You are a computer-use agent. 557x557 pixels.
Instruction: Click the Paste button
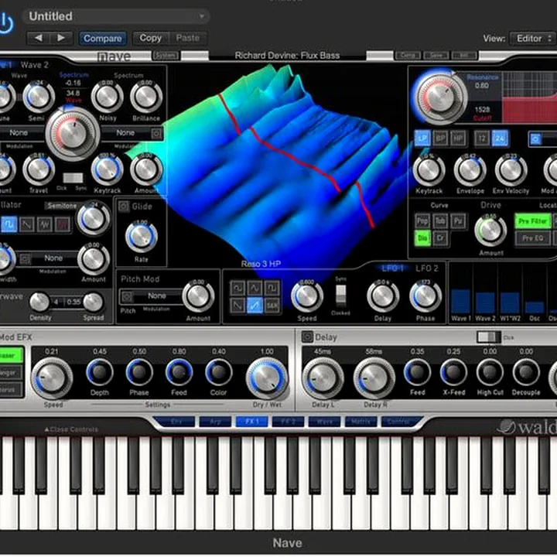187,38
